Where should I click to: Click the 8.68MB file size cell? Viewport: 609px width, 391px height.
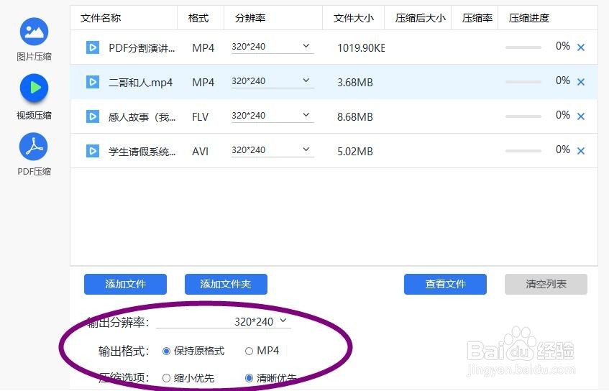pos(355,117)
